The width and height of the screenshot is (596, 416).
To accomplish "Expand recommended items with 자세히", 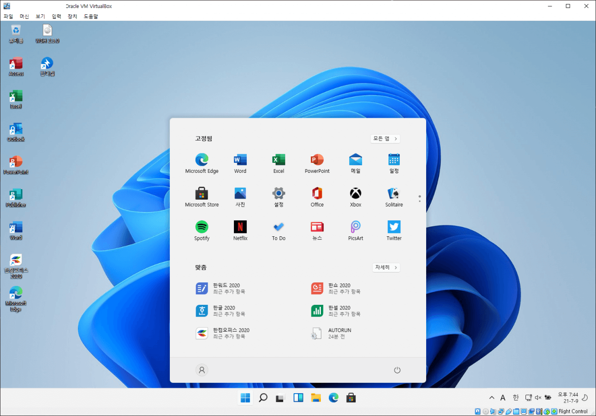I will pos(386,267).
